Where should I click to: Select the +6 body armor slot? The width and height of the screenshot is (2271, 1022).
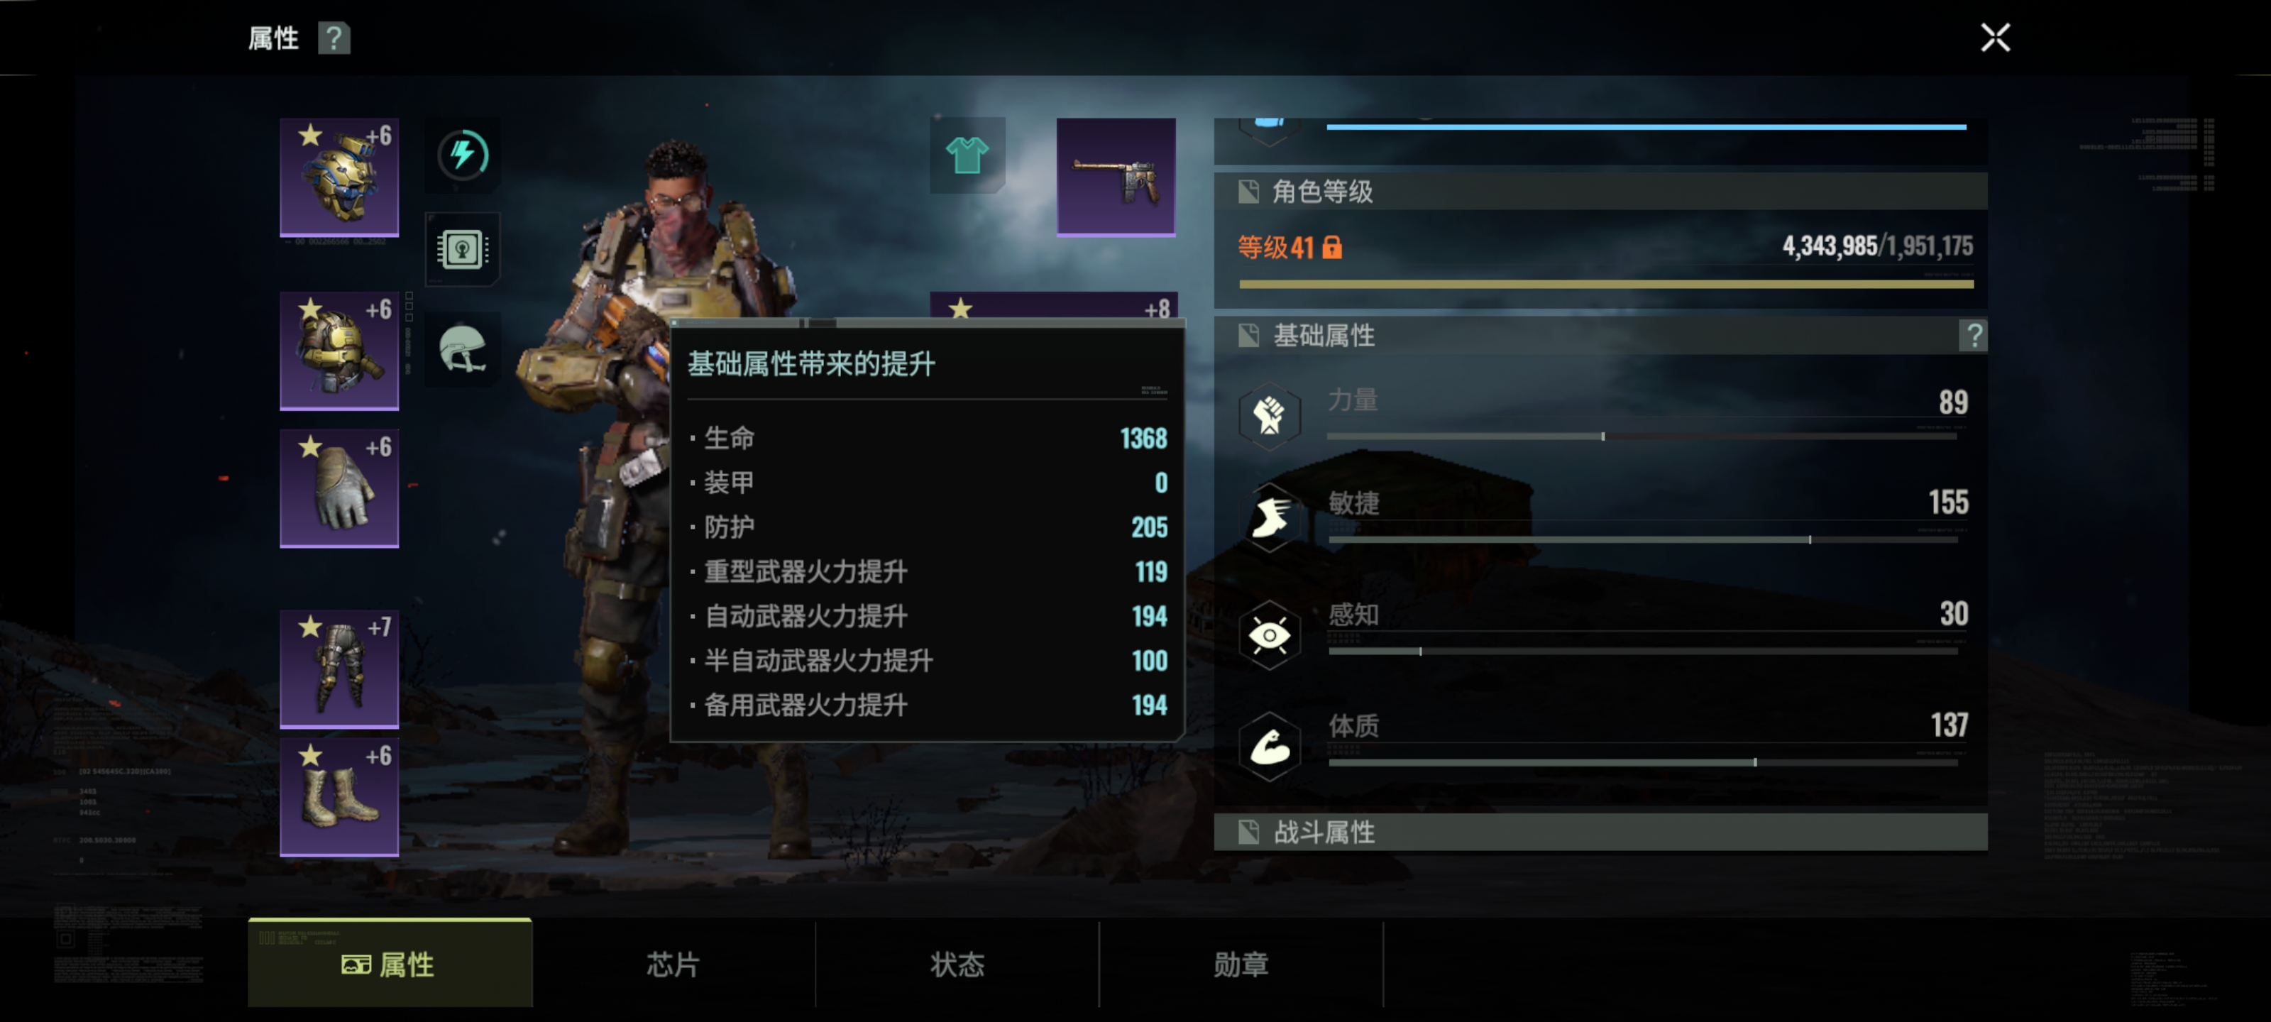pos(339,351)
